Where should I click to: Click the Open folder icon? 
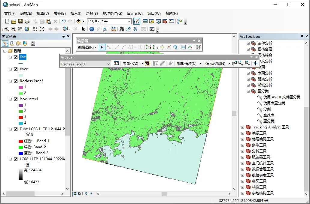pos(14,21)
